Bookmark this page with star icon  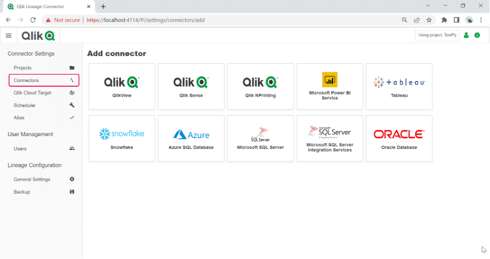click(x=428, y=20)
